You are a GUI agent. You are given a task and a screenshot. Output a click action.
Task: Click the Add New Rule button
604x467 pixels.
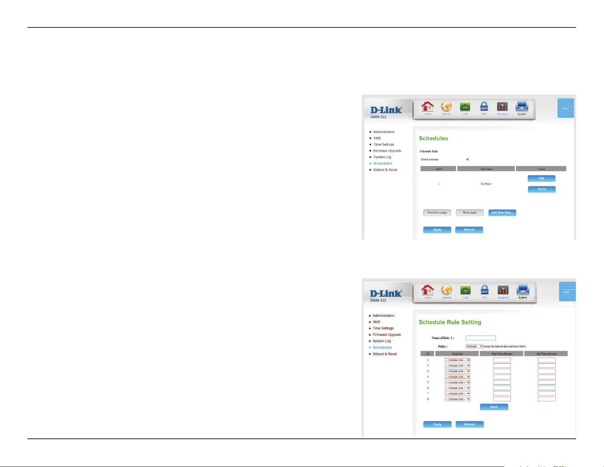coord(502,213)
